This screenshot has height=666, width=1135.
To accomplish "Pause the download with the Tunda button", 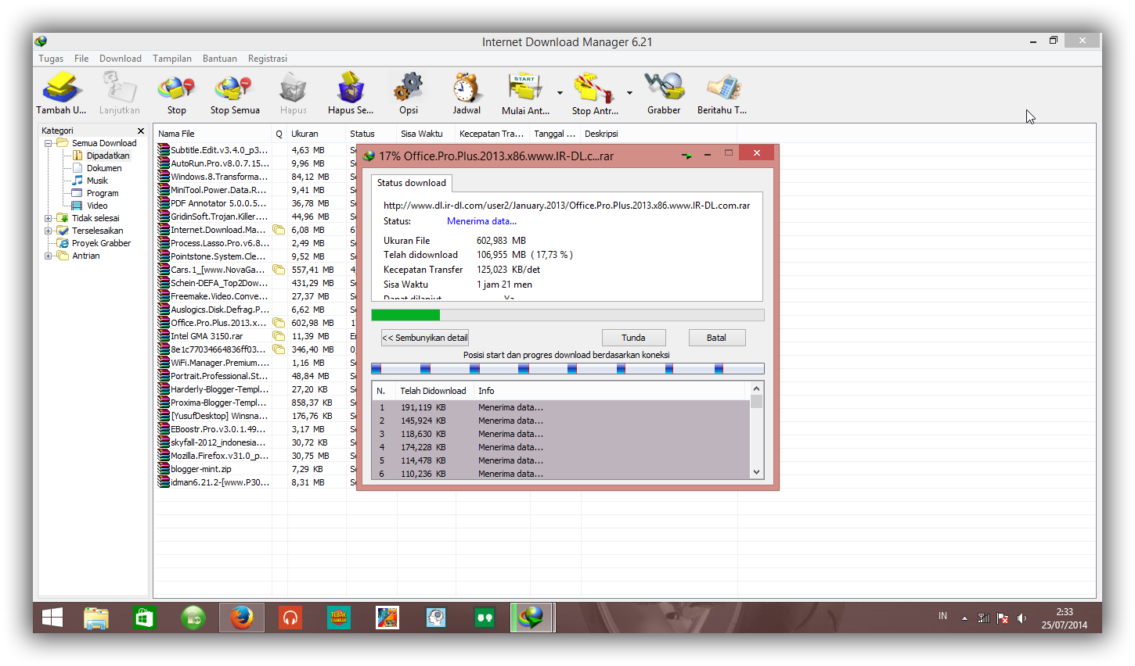I will pos(634,338).
